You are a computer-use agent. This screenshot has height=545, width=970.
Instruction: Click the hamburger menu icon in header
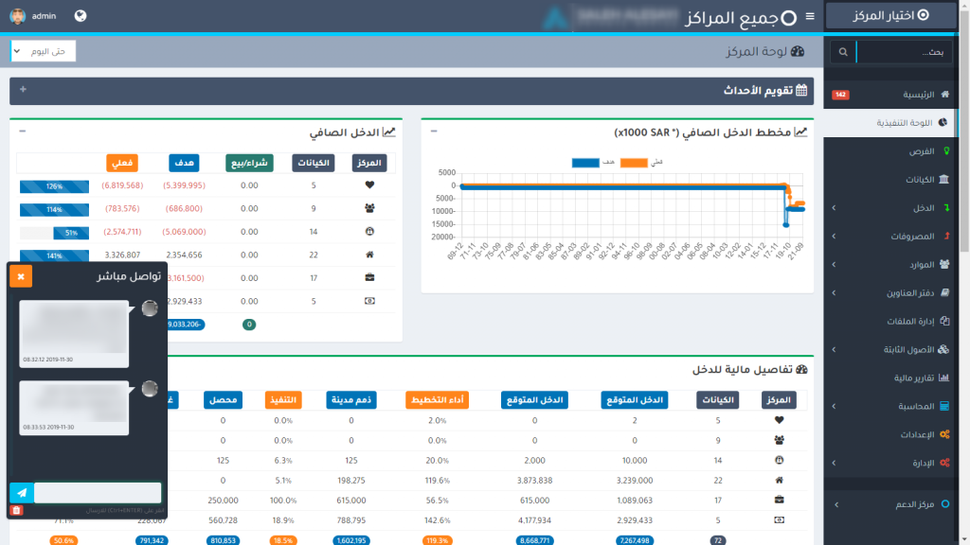coord(809,16)
